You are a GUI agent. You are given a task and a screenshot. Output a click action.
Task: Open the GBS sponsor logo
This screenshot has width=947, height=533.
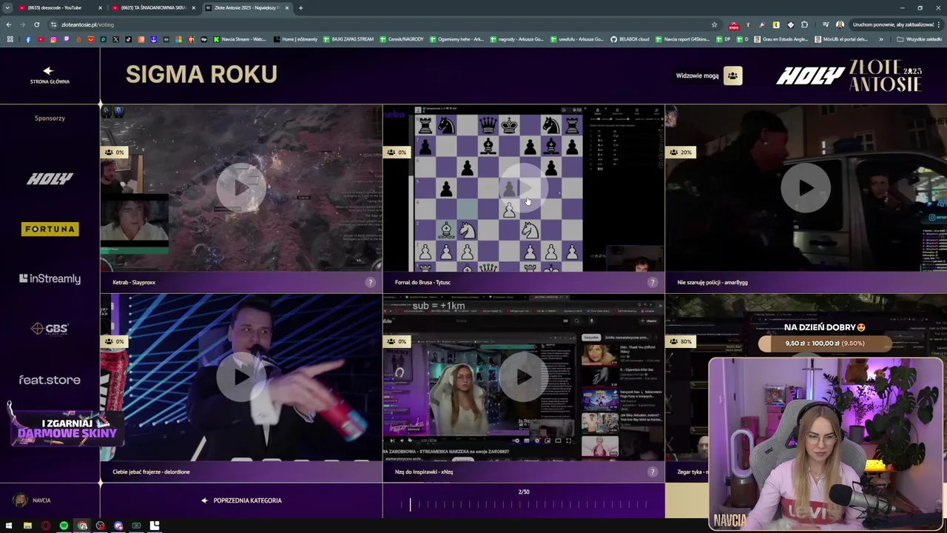click(x=50, y=329)
